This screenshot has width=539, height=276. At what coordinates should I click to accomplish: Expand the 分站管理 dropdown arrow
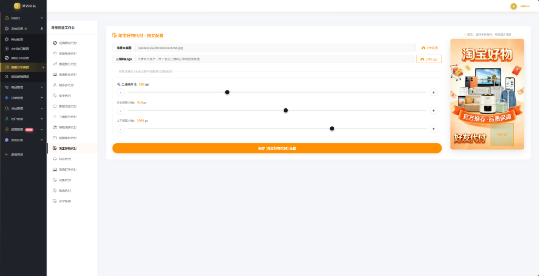42,108
